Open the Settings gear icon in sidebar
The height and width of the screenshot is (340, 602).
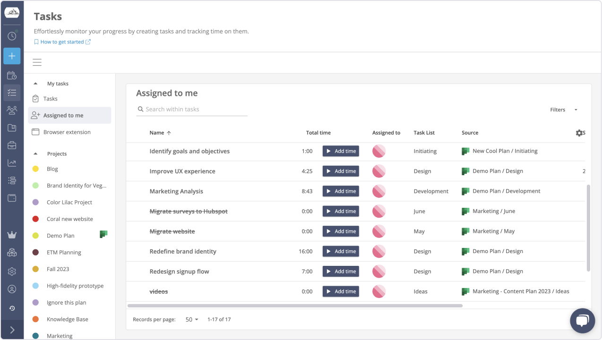12,271
